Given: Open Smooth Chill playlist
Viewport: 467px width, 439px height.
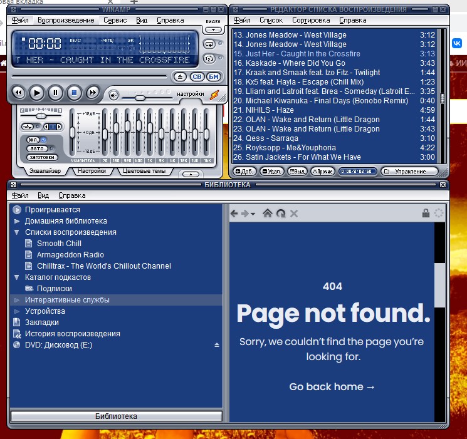Looking at the screenshot, I should coord(59,244).
